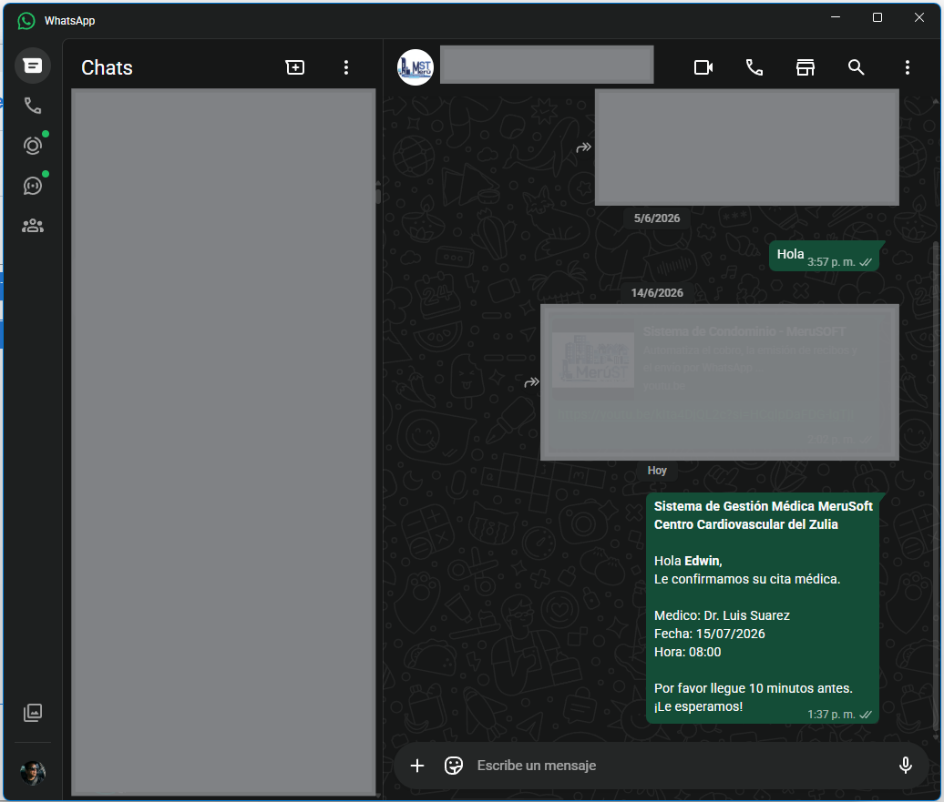This screenshot has width=944, height=802.
Task: Minimize the WhatsApp window
Action: click(836, 17)
